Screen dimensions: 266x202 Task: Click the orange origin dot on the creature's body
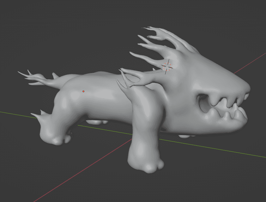coord(83,91)
